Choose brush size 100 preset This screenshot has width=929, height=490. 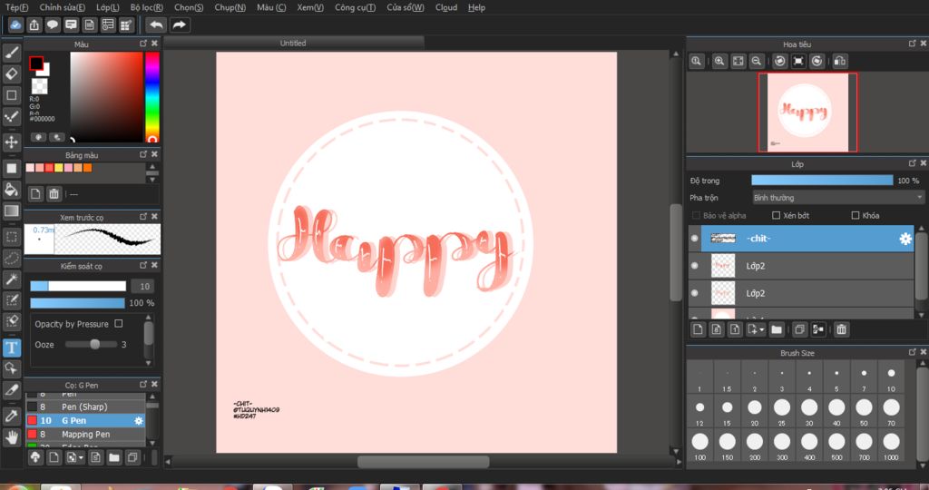[699, 446]
